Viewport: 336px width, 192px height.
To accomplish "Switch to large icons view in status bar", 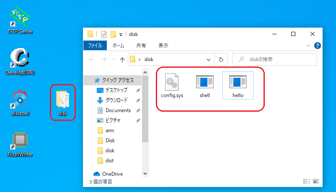I will [316, 182].
